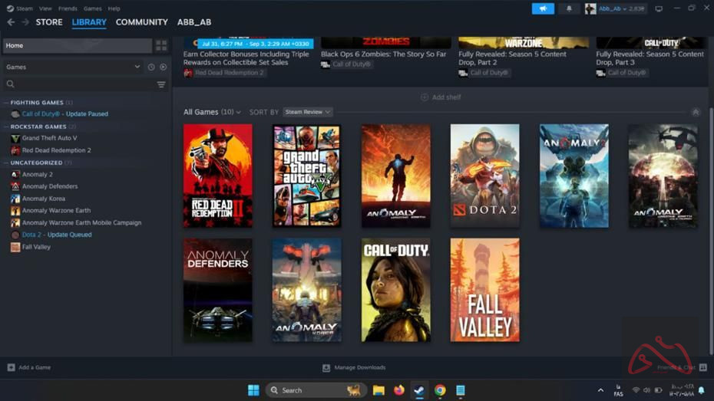Click the recent activity clock icon

tap(151, 67)
